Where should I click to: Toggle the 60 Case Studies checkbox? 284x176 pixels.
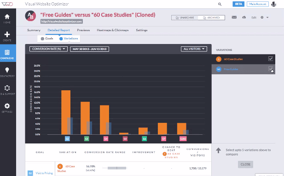271,59
